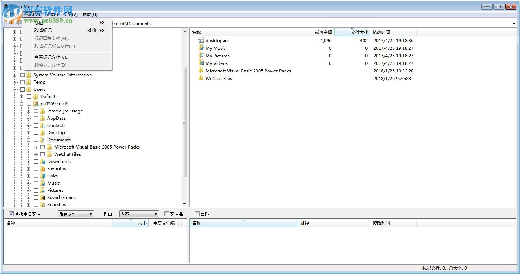Select the Searches folder name in tree
Screen dimensions: 520x274
57,205
